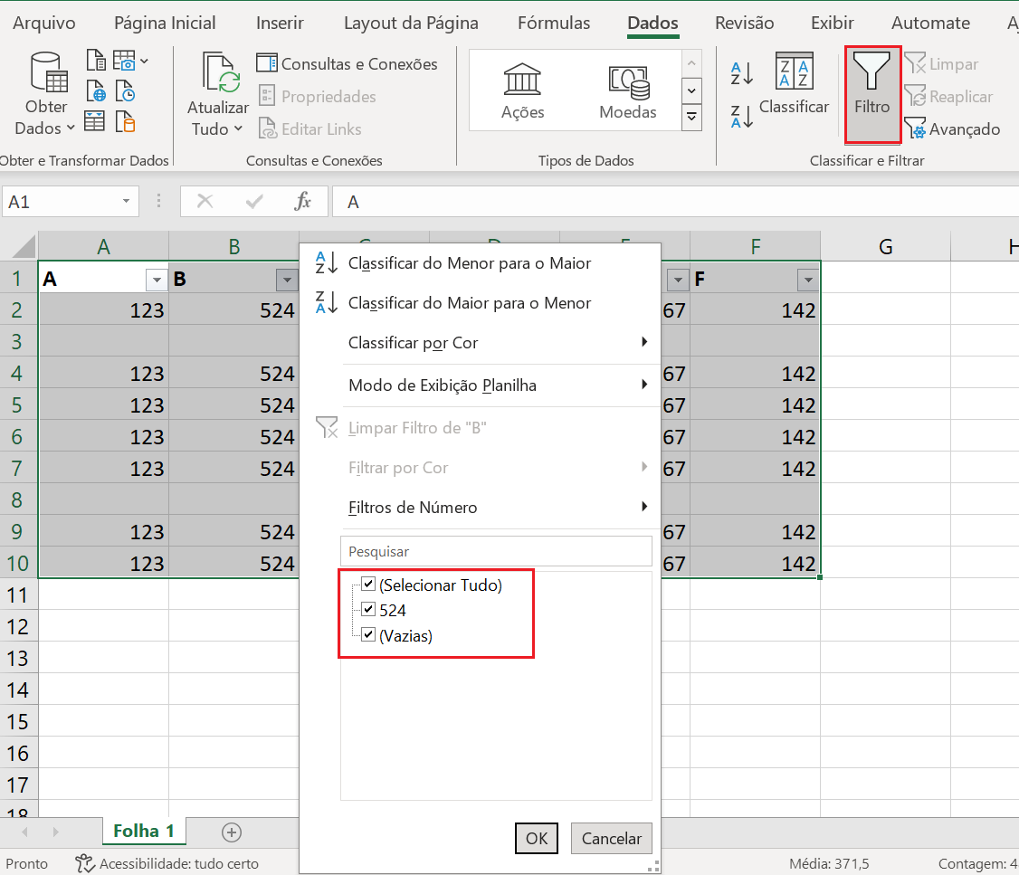Viewport: 1019px width, 875px height.
Task: Switch to the Exibir tab
Action: (832, 23)
